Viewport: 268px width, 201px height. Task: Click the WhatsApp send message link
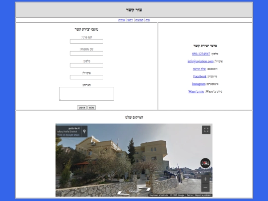[200, 69]
